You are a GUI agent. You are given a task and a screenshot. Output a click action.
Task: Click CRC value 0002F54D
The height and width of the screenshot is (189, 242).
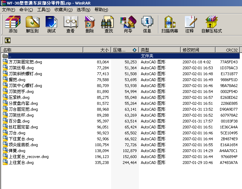tap(229, 92)
